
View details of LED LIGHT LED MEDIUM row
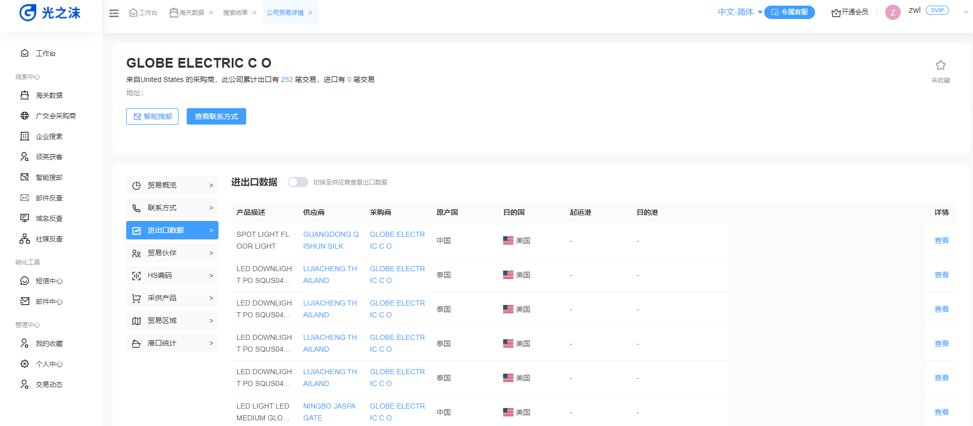(941, 412)
